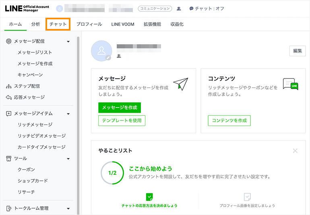
Task: Open the LINE VOOM tab
Action: (x=123, y=24)
